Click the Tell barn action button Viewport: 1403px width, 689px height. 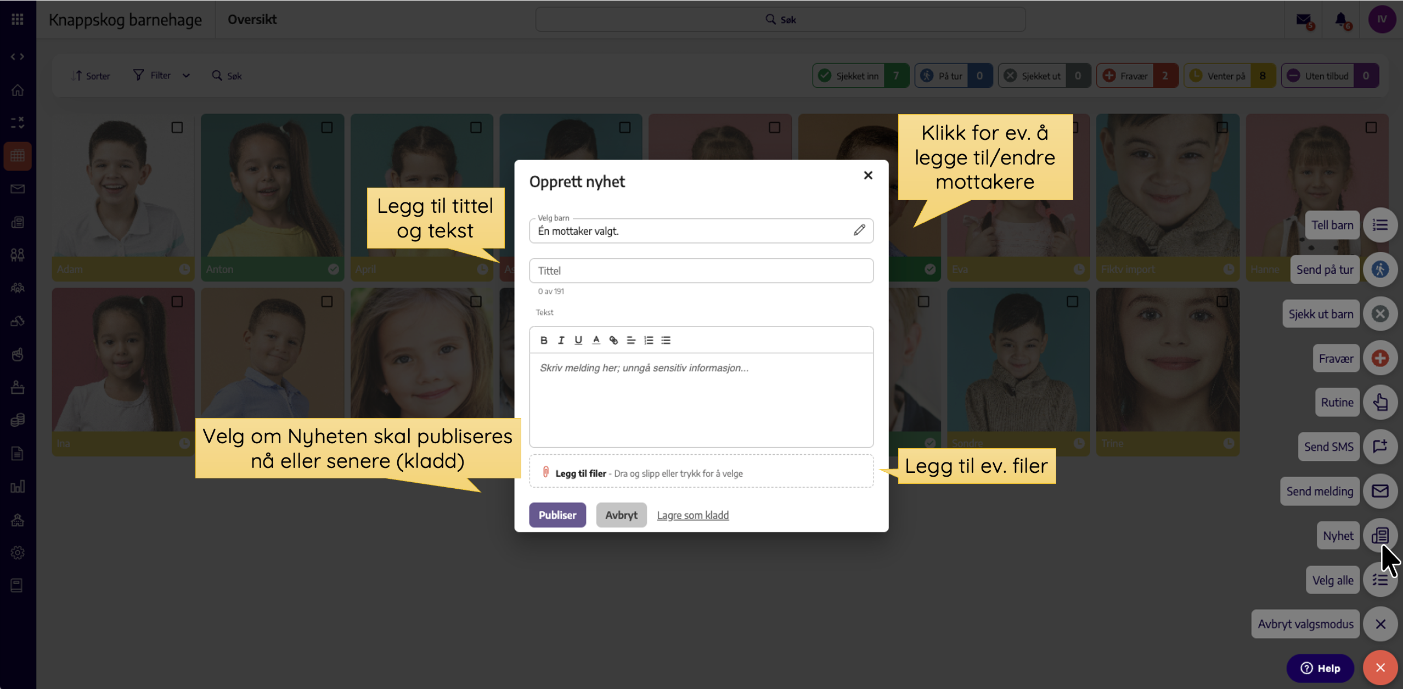(1332, 225)
